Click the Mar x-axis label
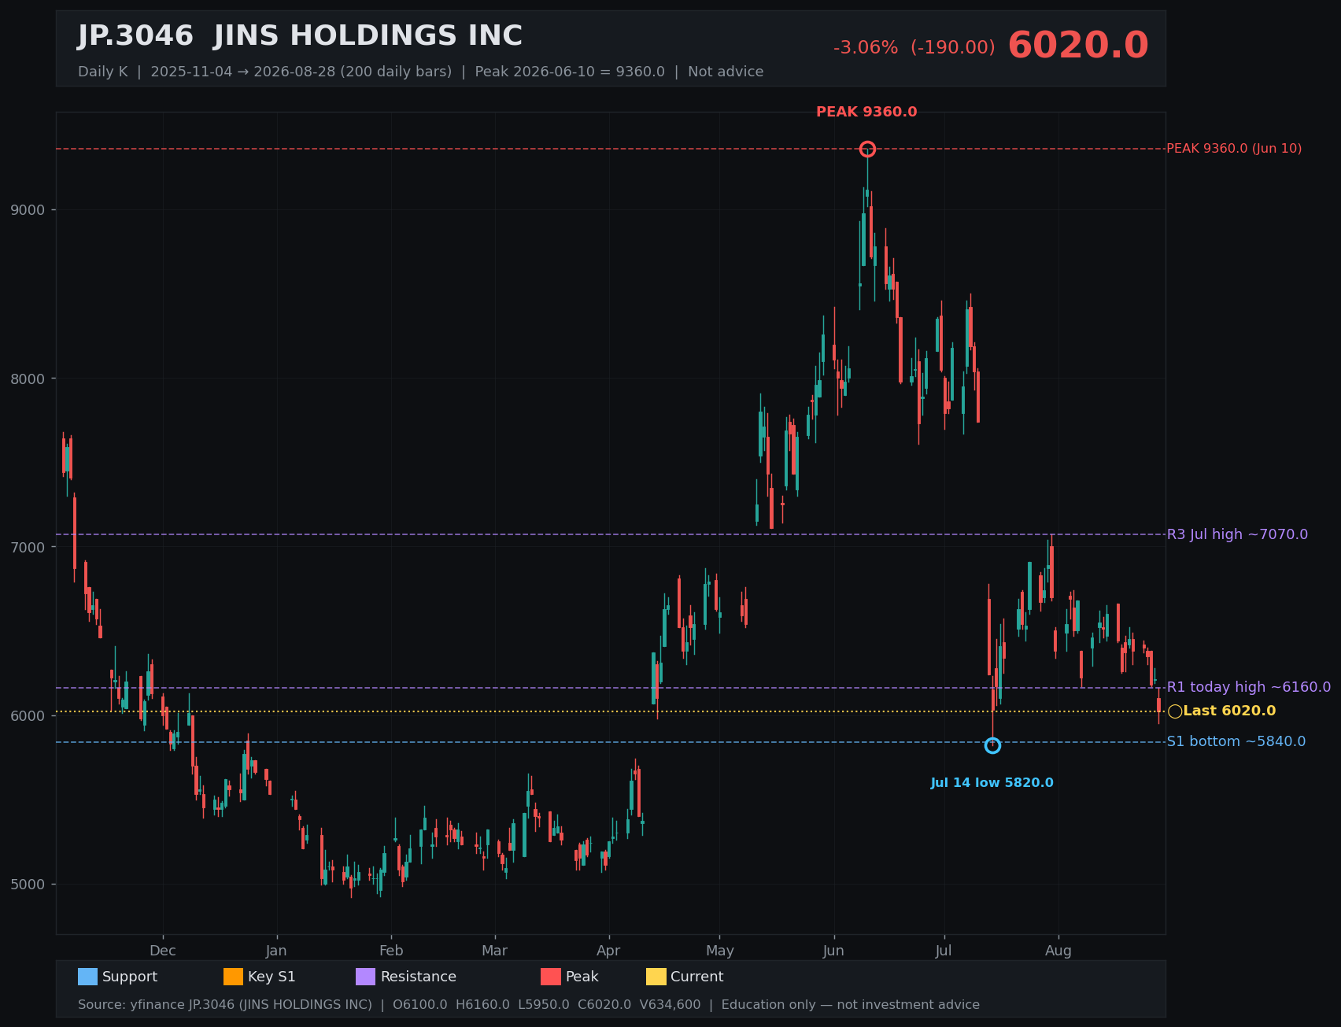The width and height of the screenshot is (1341, 1027). pyautogui.click(x=495, y=951)
